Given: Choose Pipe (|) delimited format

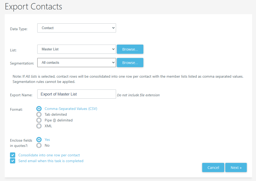Looking at the screenshot, I should click(x=39, y=120).
